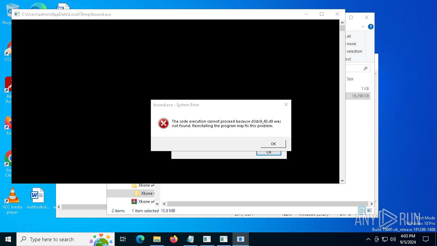This screenshot has width=437, height=246.
Task: Select the file row showing 16,298 KB
Action: click(358, 96)
